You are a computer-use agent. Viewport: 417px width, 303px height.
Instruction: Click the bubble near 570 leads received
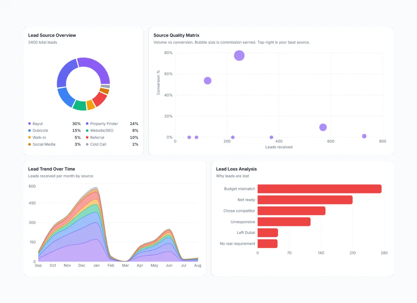click(323, 127)
